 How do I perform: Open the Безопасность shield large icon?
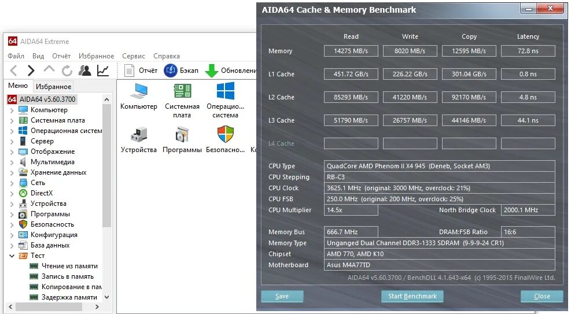226,134
